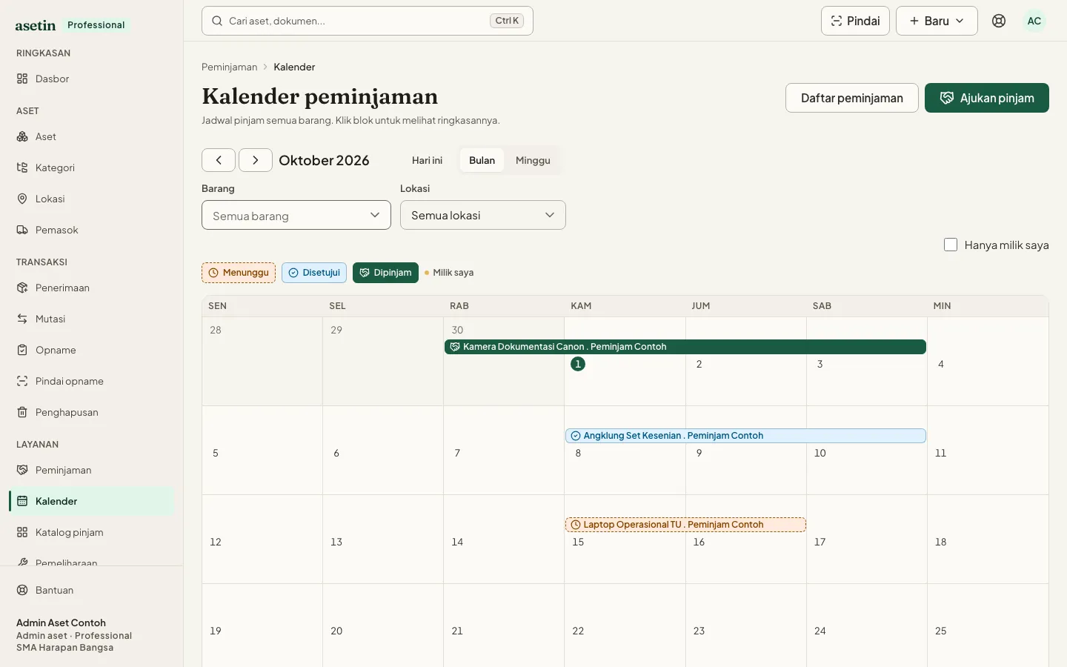Open Kamera Dokumentasi Canon loan block
1067x667 pixels.
click(x=685, y=347)
